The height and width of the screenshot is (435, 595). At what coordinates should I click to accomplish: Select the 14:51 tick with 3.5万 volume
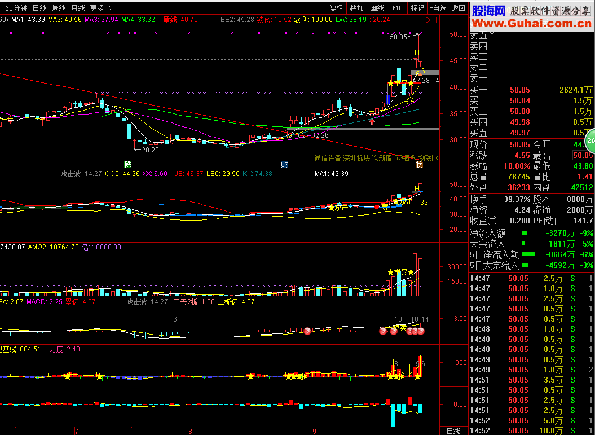[x=531, y=380]
